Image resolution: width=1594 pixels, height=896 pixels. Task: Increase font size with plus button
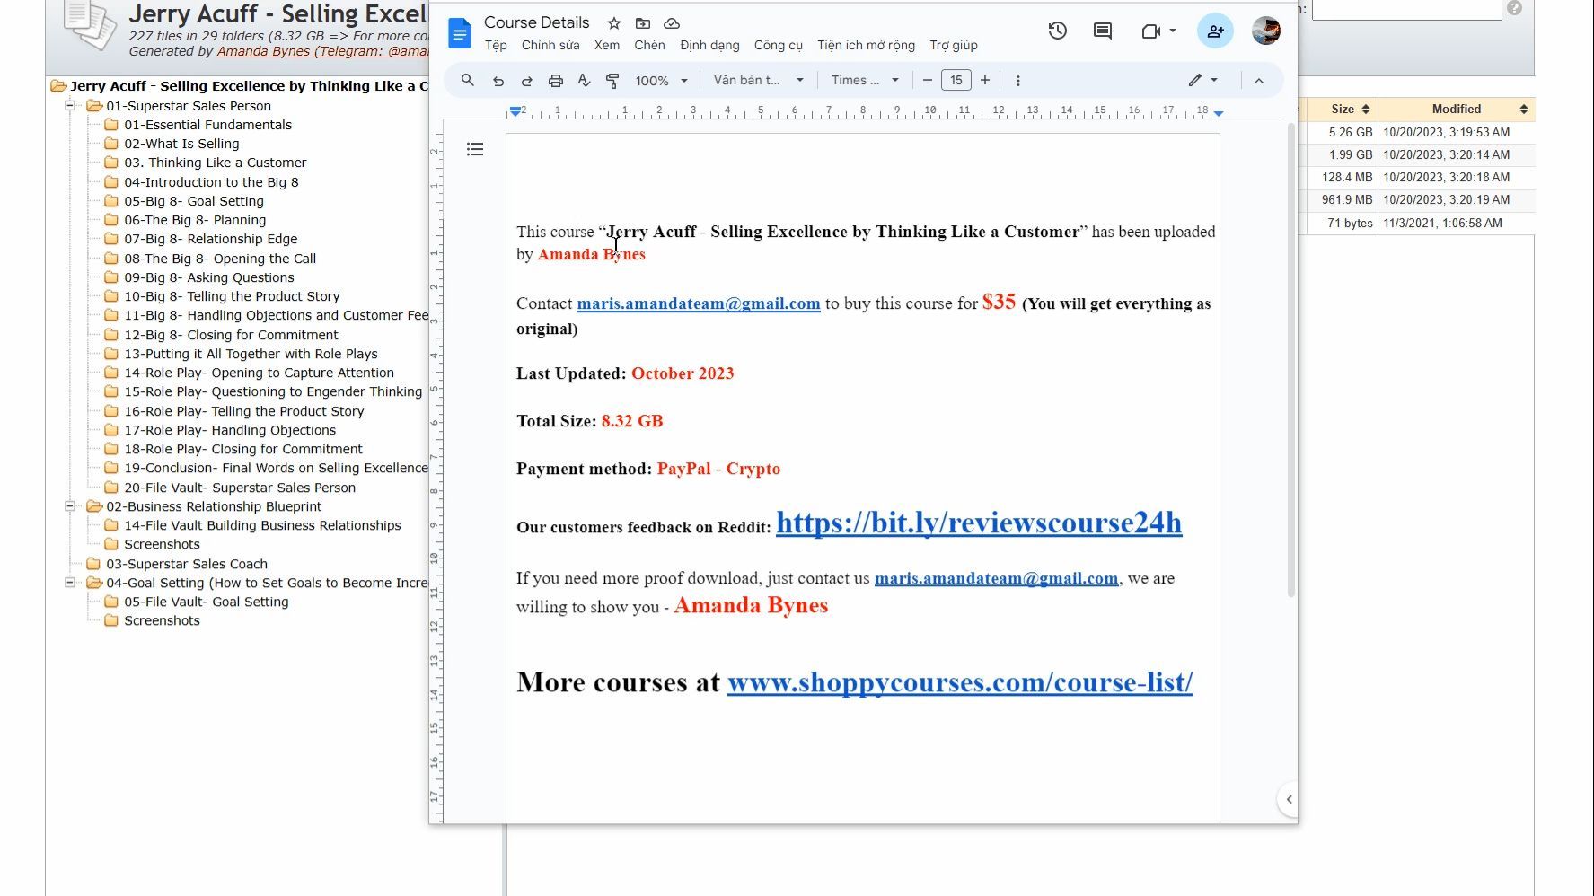pos(985,81)
